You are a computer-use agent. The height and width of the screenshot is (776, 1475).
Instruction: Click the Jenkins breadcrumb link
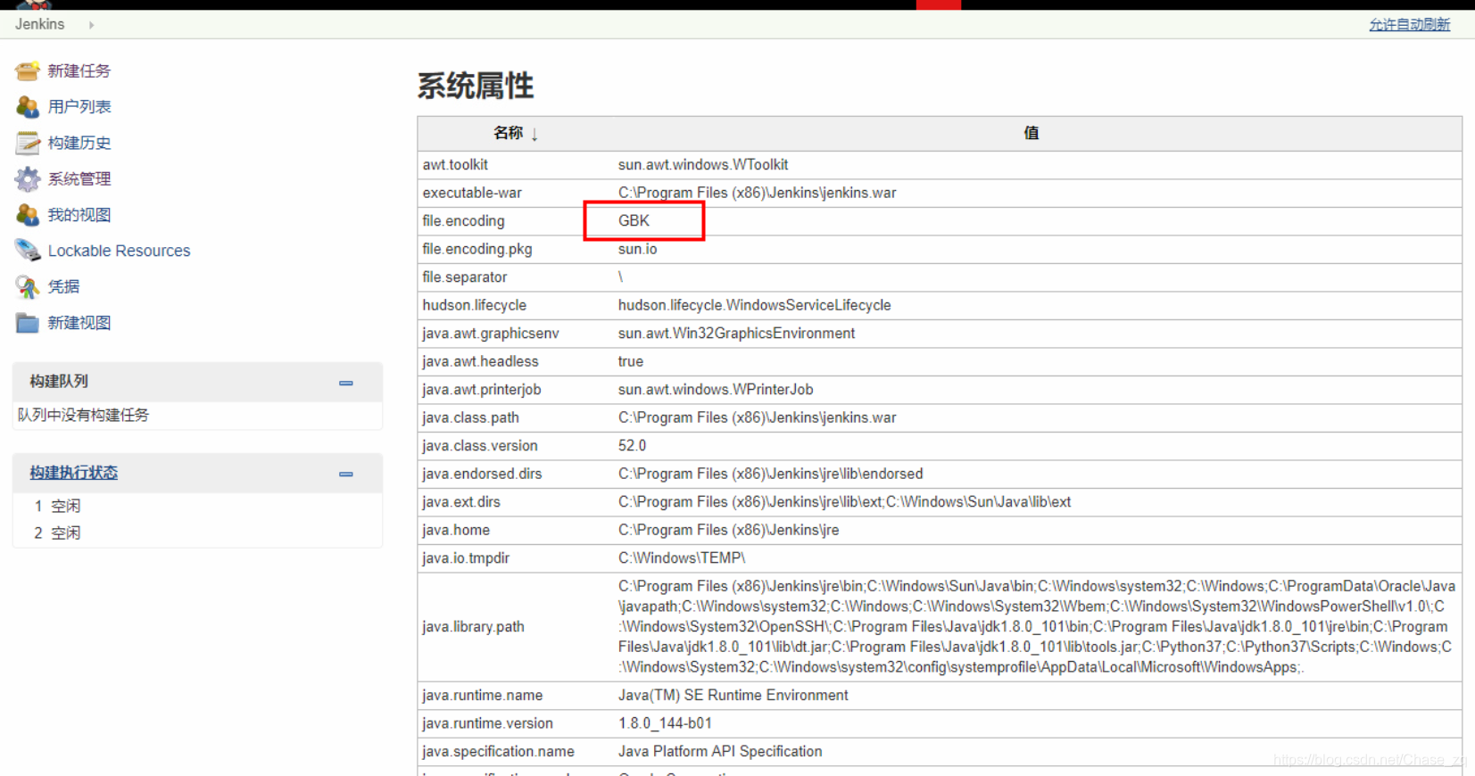39,24
